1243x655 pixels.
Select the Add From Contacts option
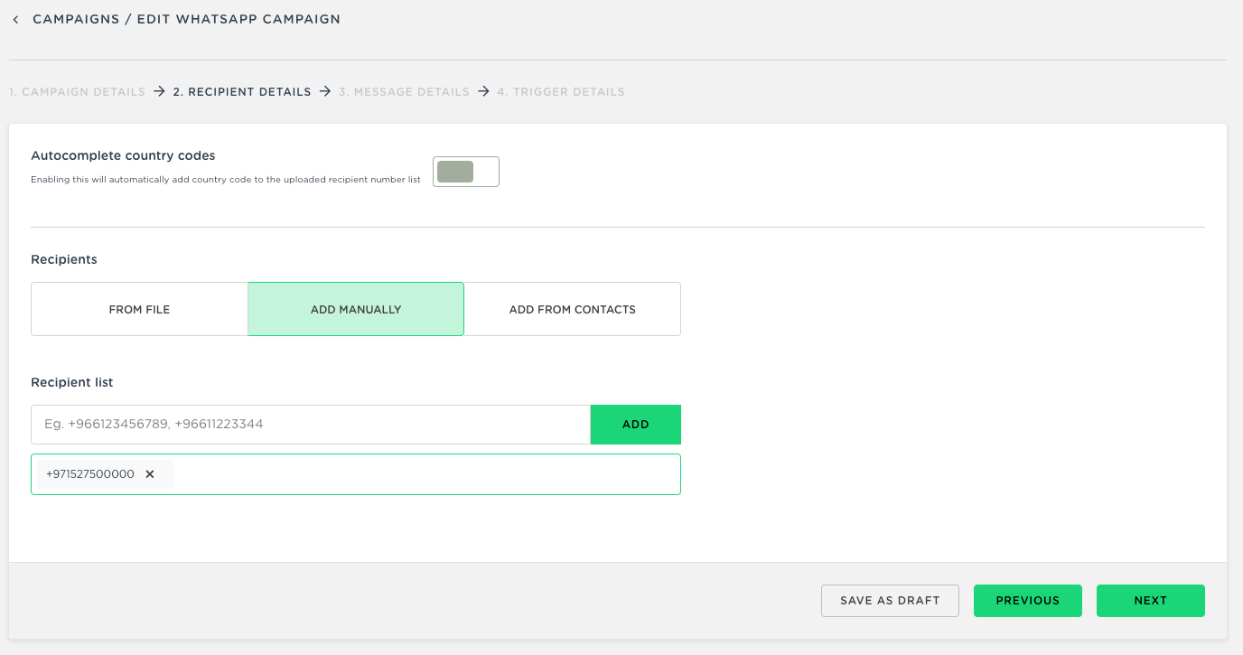point(573,309)
